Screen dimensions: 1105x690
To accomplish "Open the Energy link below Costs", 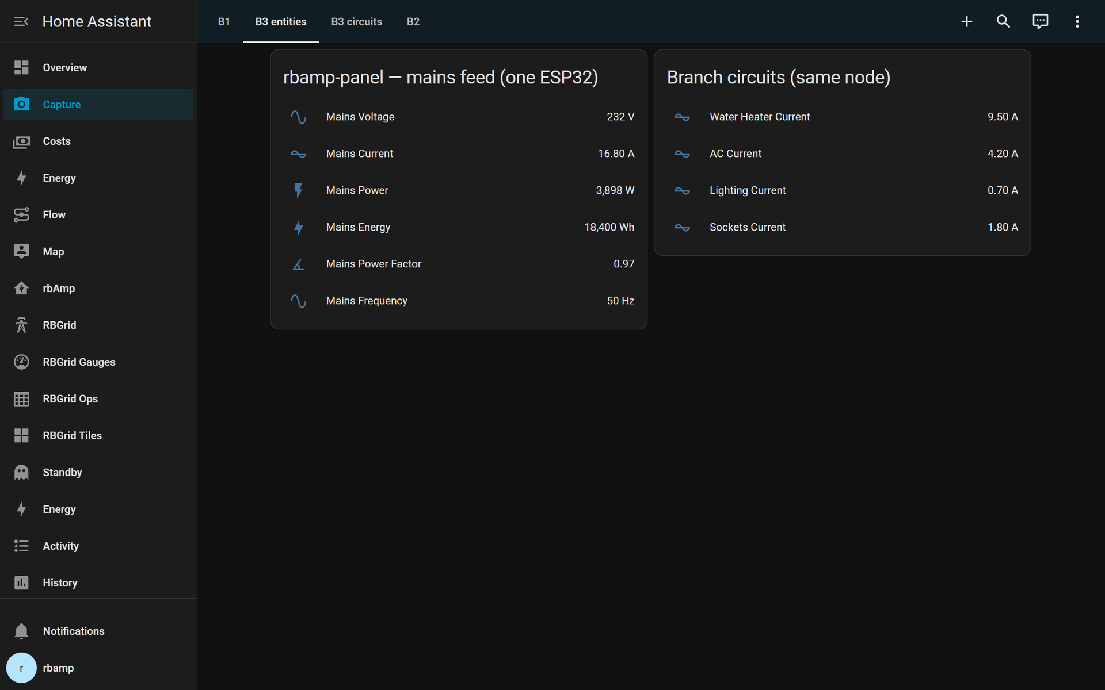I will (x=98, y=178).
